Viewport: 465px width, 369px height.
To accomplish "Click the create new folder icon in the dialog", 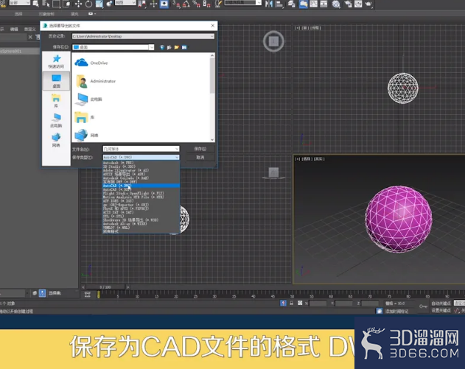I will (177, 47).
